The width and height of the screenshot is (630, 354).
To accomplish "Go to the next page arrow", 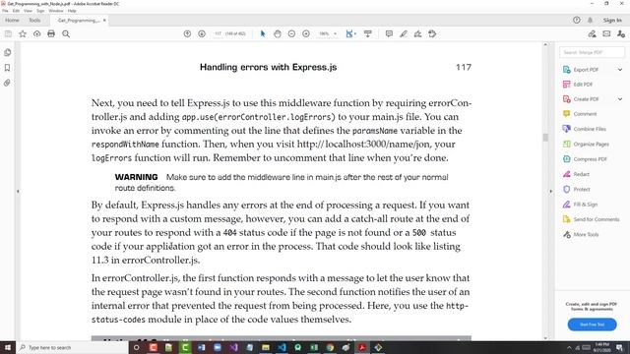I will (x=202, y=34).
